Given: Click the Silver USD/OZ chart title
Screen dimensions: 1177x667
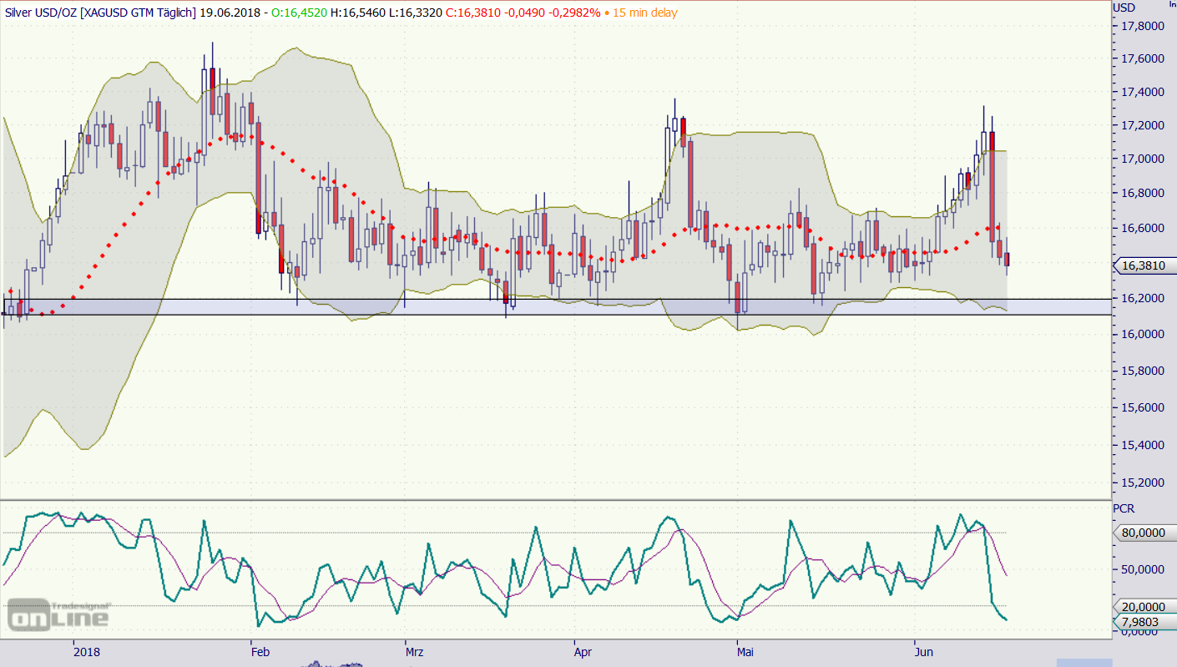Looking at the screenshot, I should tap(100, 13).
